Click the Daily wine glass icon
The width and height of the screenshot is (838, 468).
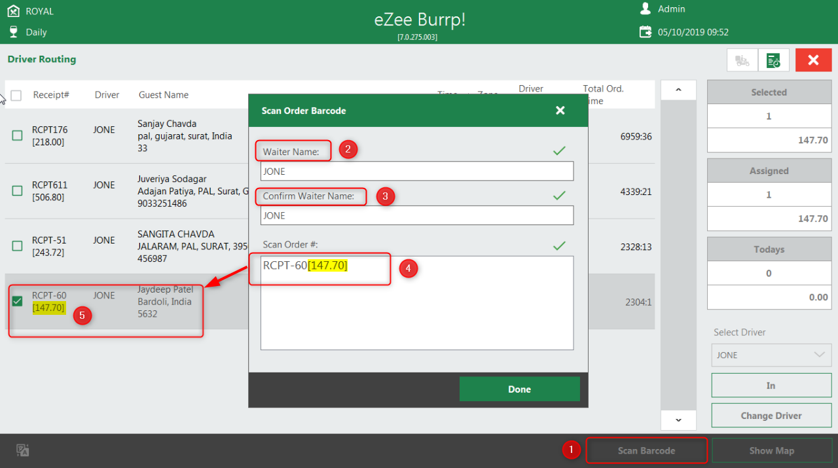click(13, 32)
